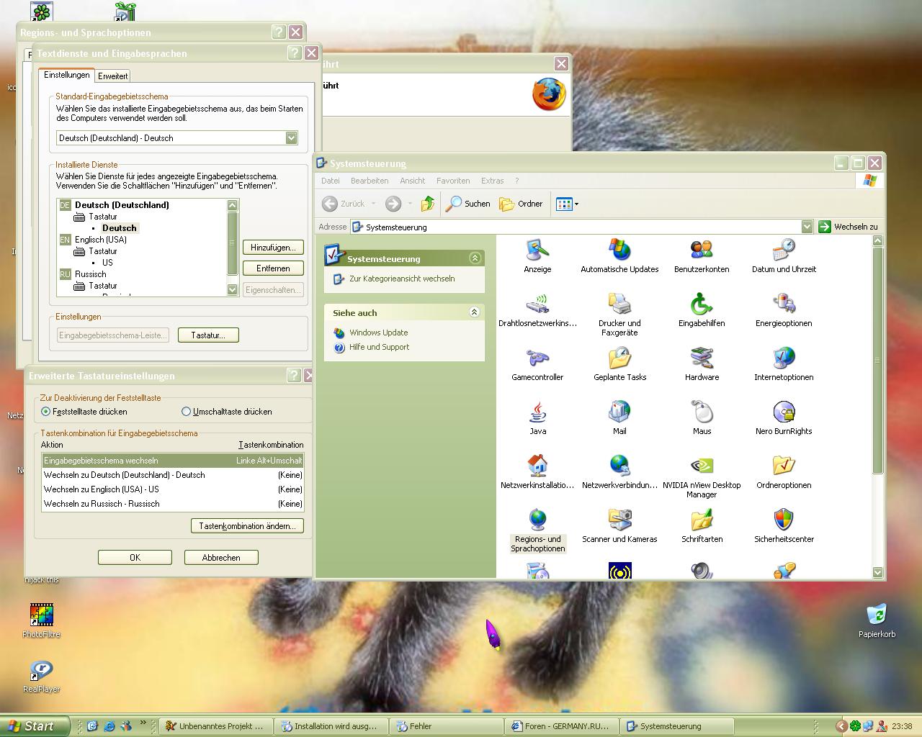Select Feststelltaste drücken radio button
The width and height of the screenshot is (922, 737).
pos(46,412)
